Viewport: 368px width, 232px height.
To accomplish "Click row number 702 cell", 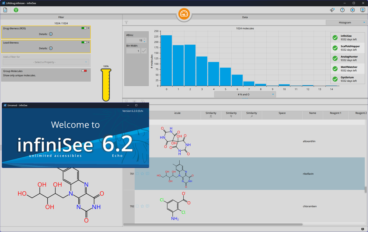I will (x=132, y=206).
